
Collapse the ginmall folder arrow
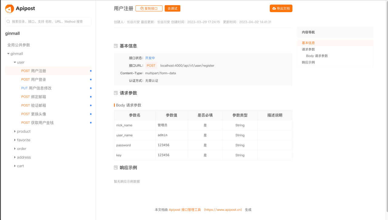click(8, 54)
